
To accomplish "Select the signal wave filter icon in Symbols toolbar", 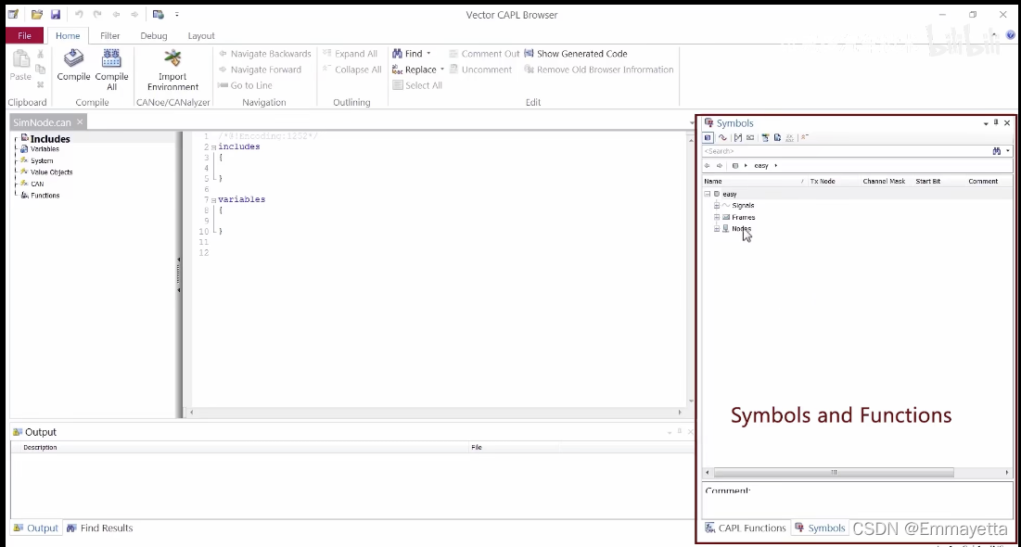I will 722,137.
